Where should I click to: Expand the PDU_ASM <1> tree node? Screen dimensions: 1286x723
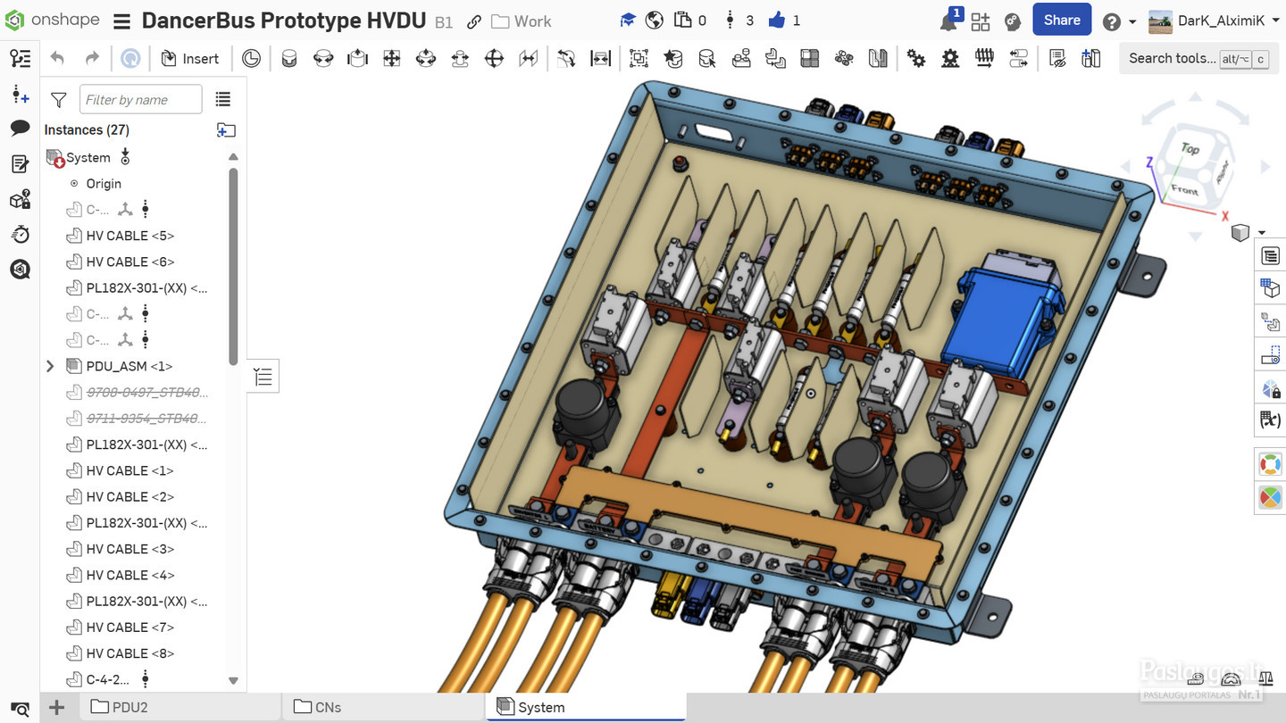(x=50, y=366)
